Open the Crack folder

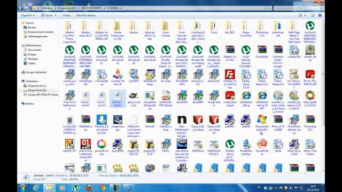click(x=214, y=26)
